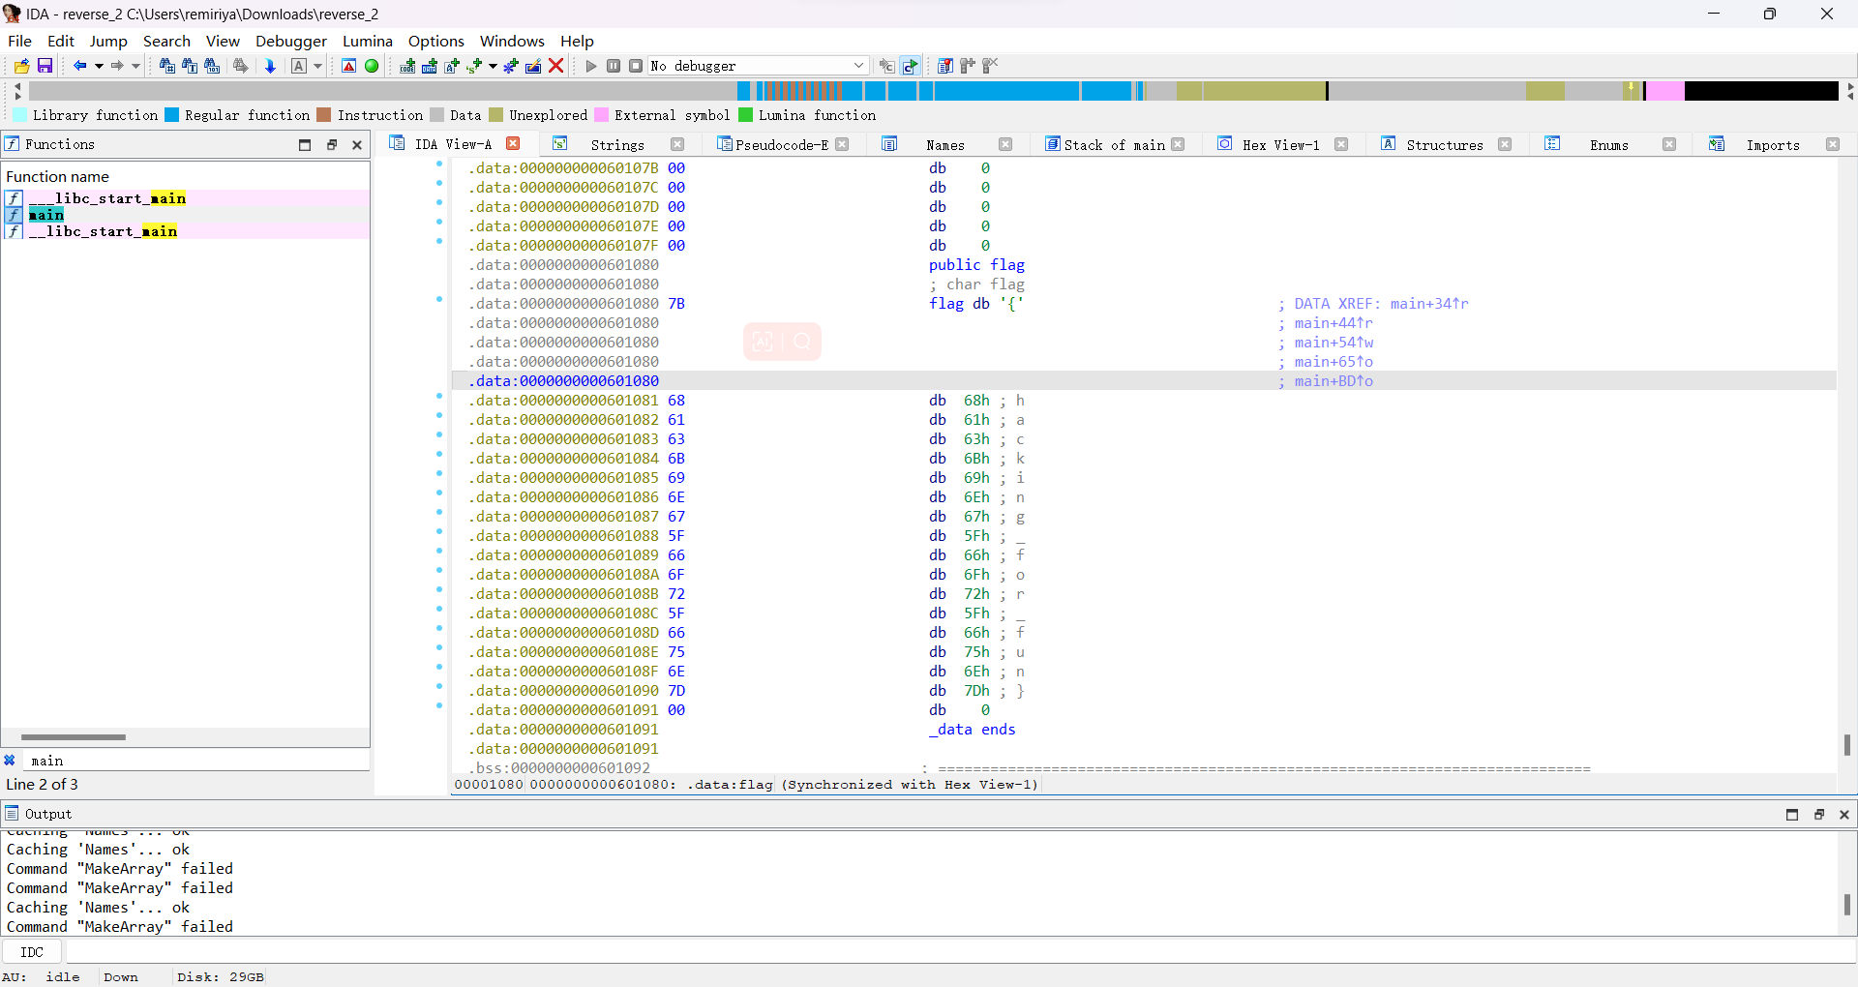1858x987 pixels.
Task: Select main function in Functions list
Action: (46, 215)
